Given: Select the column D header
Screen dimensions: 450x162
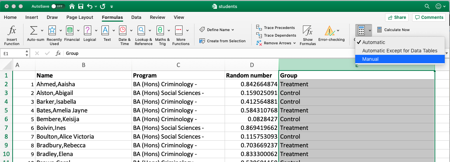Looking at the screenshot, I should 252,65.
